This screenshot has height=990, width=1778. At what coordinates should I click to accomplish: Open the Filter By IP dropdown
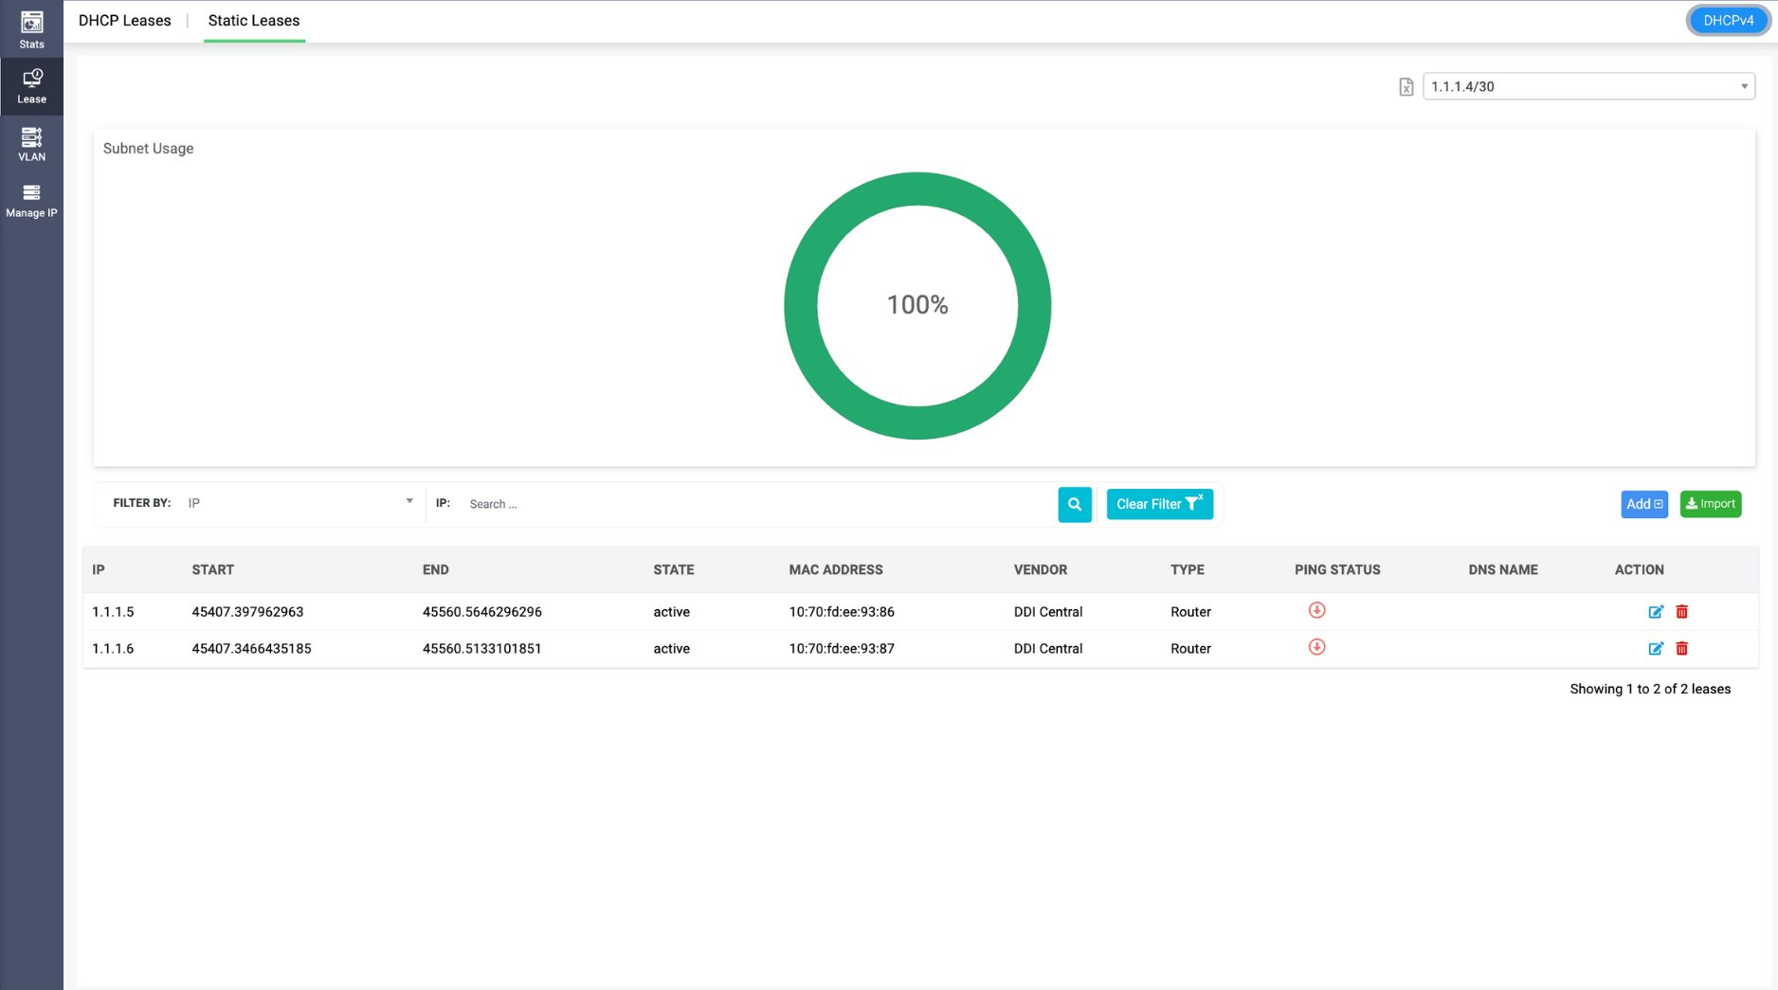click(299, 503)
